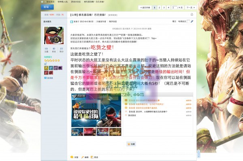Click the 楼主 floor label
243x161 pixels.
[174, 21]
